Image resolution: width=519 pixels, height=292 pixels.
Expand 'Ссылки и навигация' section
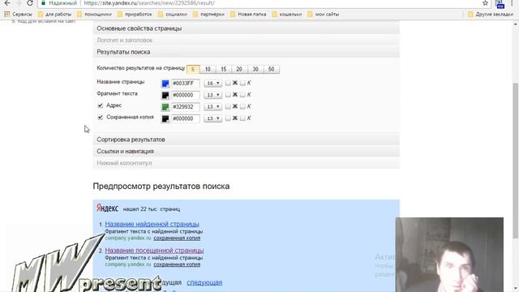(247, 152)
